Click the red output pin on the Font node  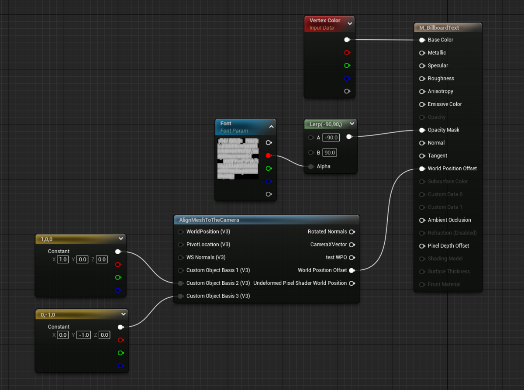(x=269, y=155)
